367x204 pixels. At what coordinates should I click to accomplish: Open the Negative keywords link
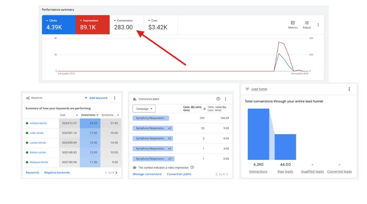tap(57, 173)
